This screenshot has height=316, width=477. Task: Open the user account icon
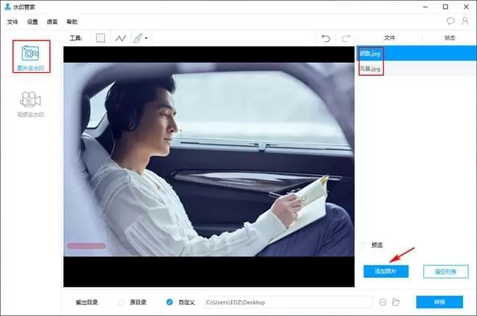pyautogui.click(x=465, y=22)
